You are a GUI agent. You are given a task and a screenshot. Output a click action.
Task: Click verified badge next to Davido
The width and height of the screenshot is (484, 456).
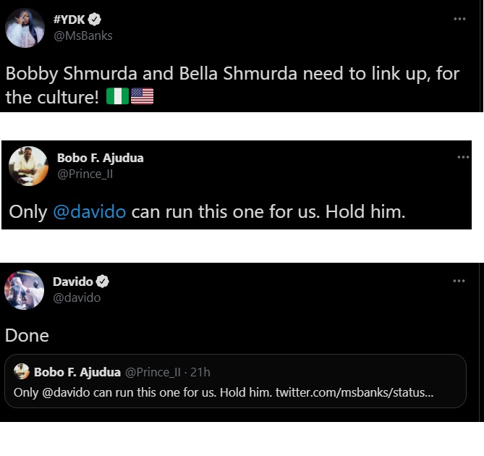pos(103,282)
